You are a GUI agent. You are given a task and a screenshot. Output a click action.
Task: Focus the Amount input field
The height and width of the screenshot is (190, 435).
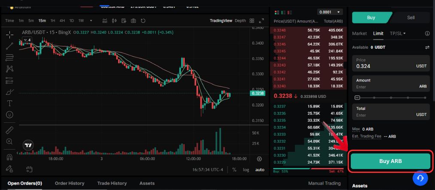click(x=391, y=84)
